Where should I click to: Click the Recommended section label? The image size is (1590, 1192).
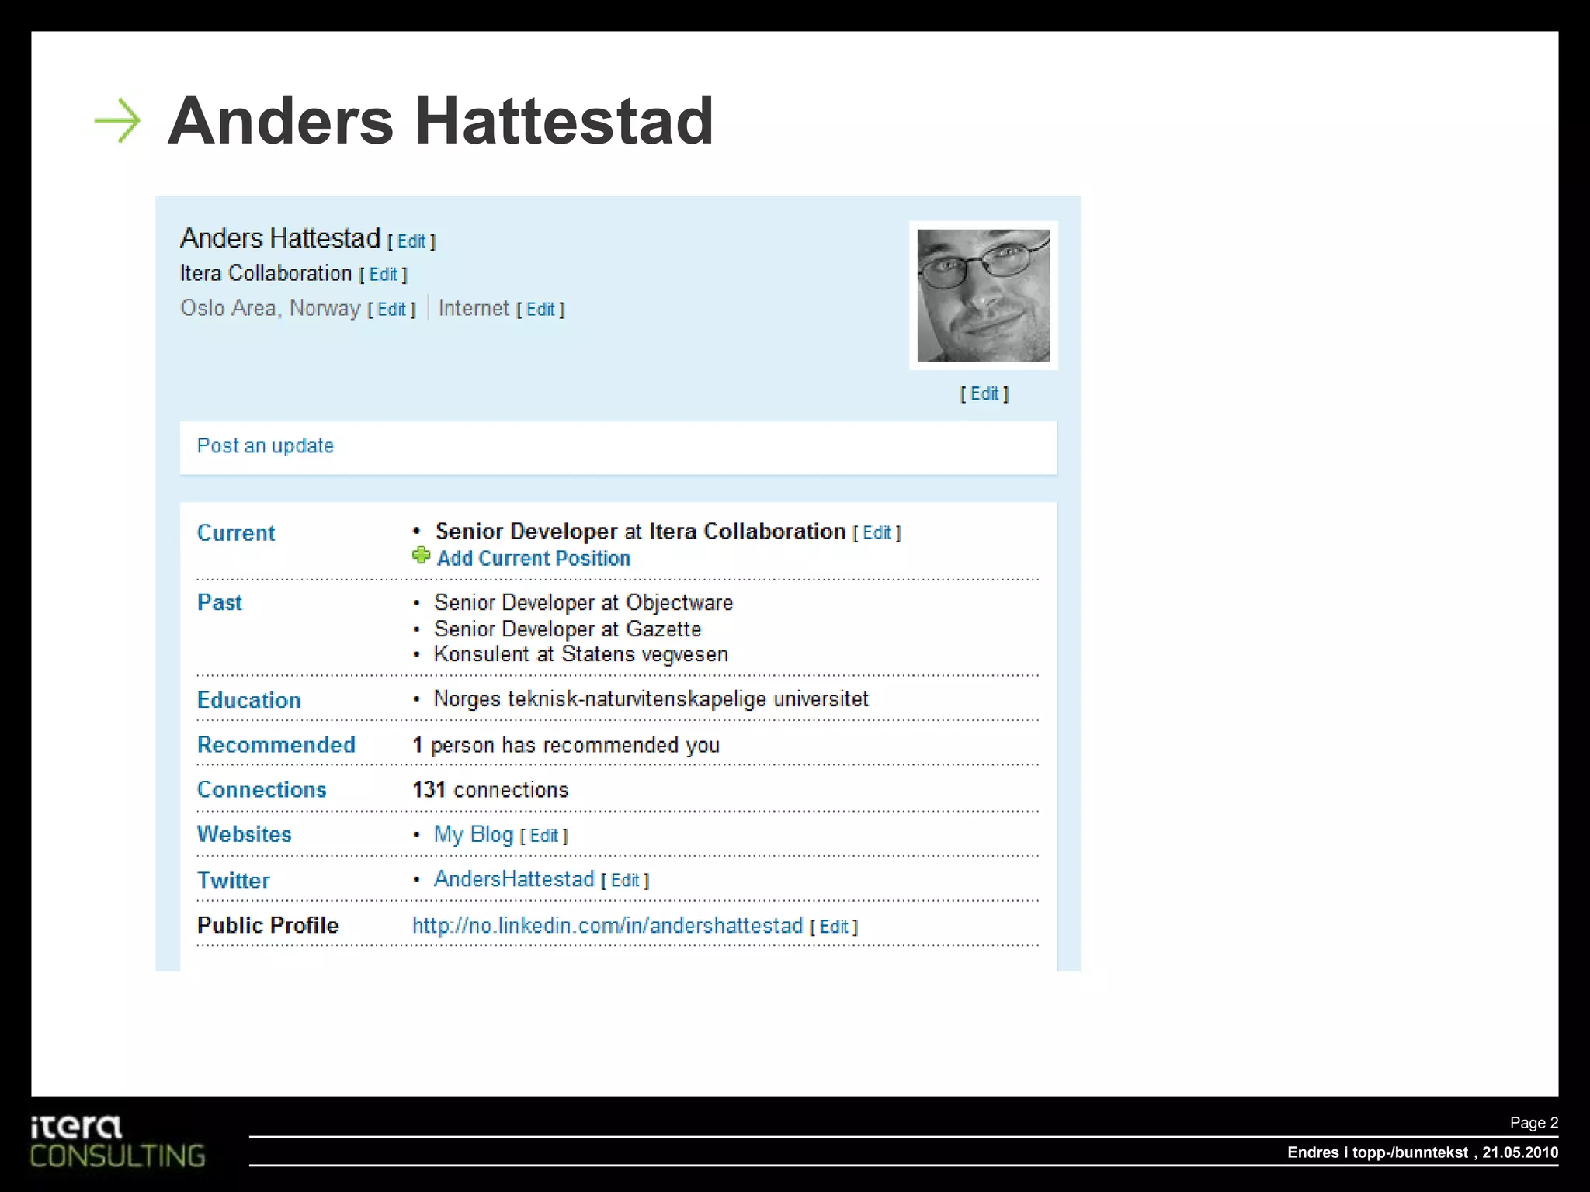pyautogui.click(x=276, y=745)
